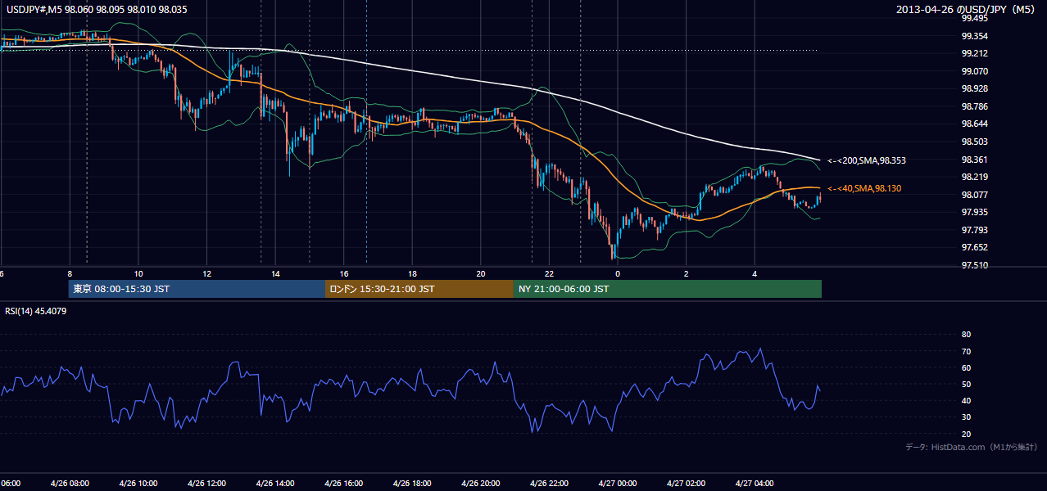Click RSI scale label 40

pyautogui.click(x=966, y=400)
